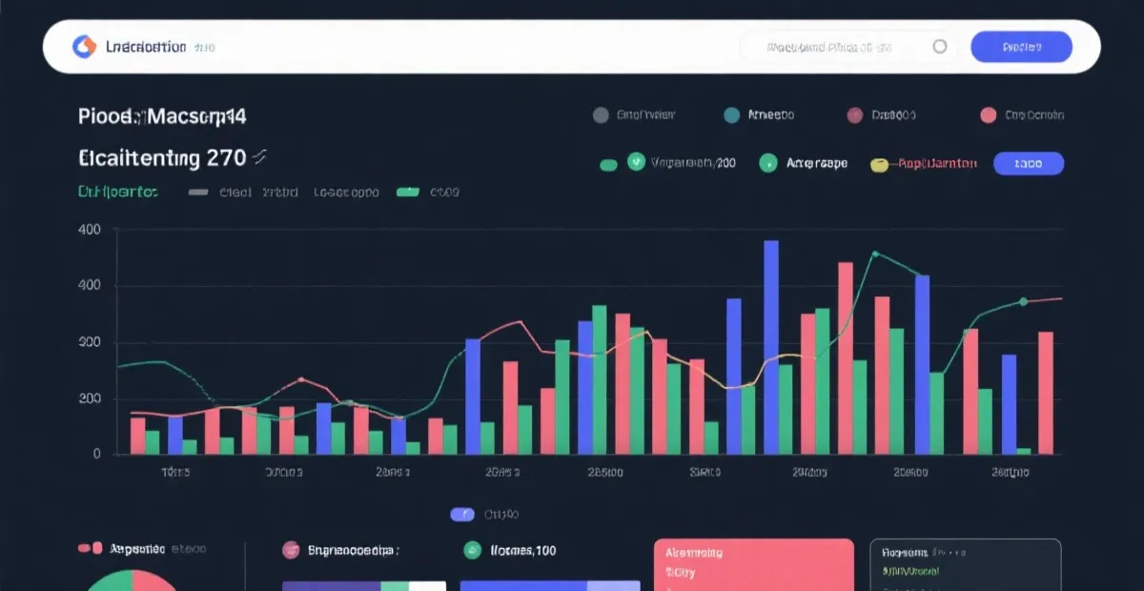1144x591 pixels.
Task: Click the search input field in the top bar
Action: click(x=829, y=47)
